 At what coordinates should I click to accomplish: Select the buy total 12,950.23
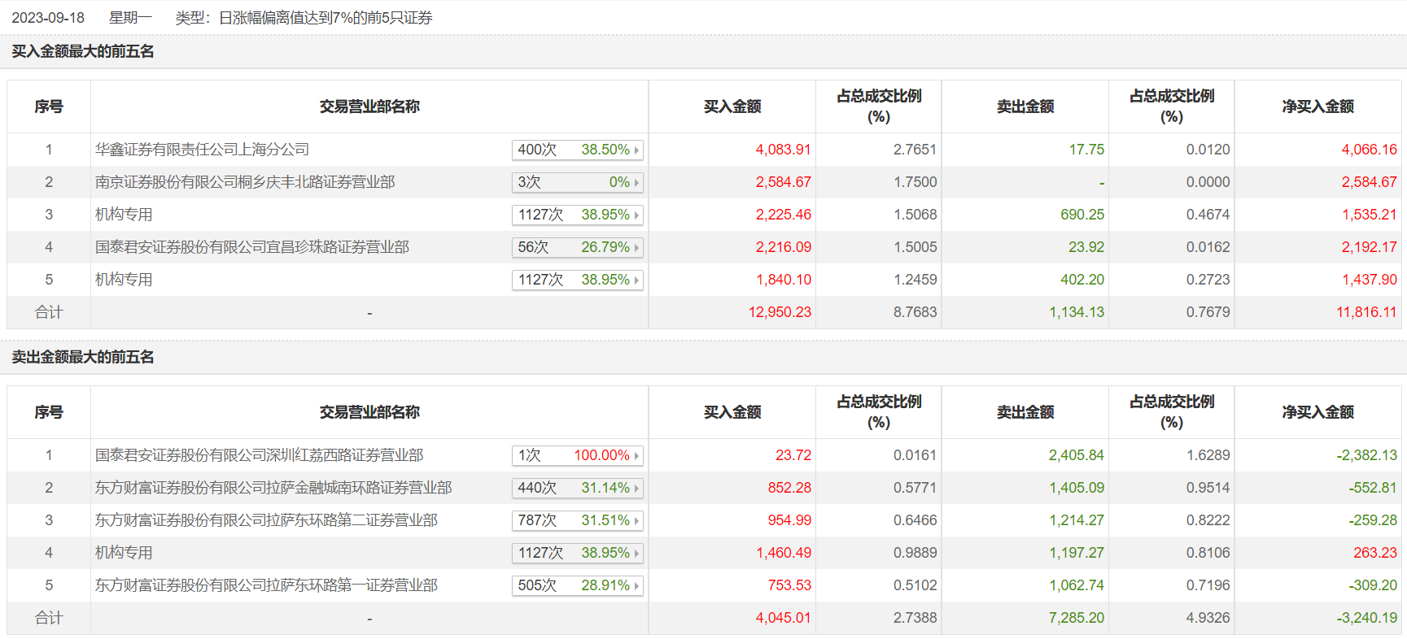[780, 312]
